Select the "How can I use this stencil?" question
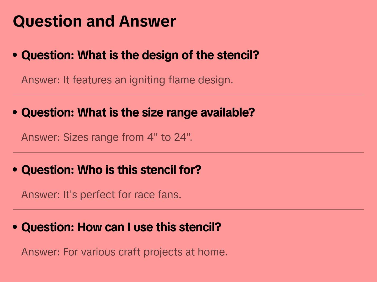The height and width of the screenshot is (282, 377). click(x=121, y=227)
